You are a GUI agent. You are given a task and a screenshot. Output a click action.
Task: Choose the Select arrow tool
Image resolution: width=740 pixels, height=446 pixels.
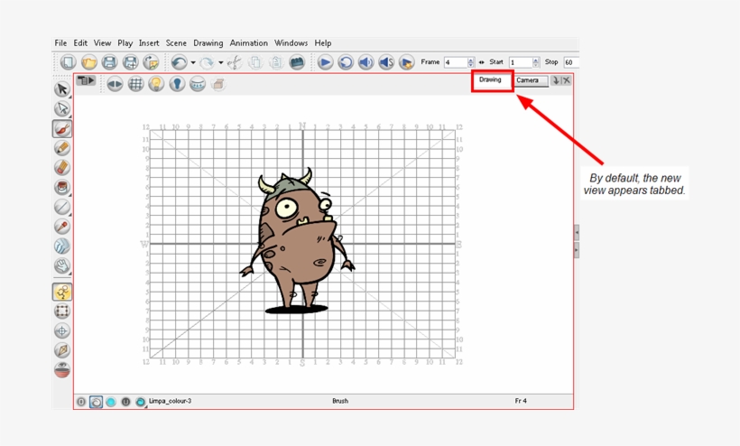coord(62,88)
